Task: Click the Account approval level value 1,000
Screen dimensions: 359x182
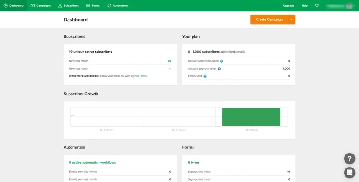Action: pyautogui.click(x=286, y=69)
